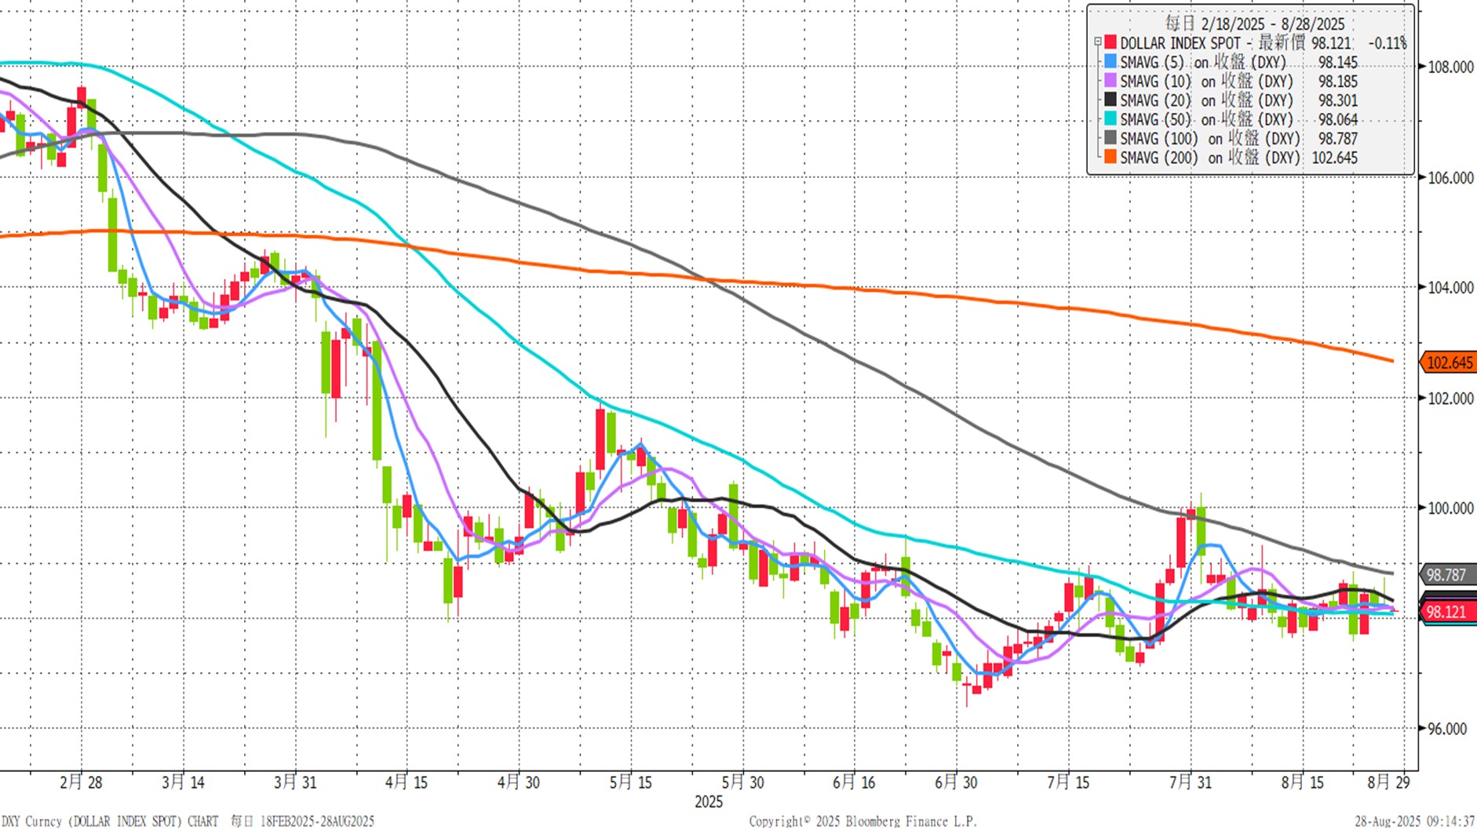Click the 3月 31 date label

tap(295, 782)
